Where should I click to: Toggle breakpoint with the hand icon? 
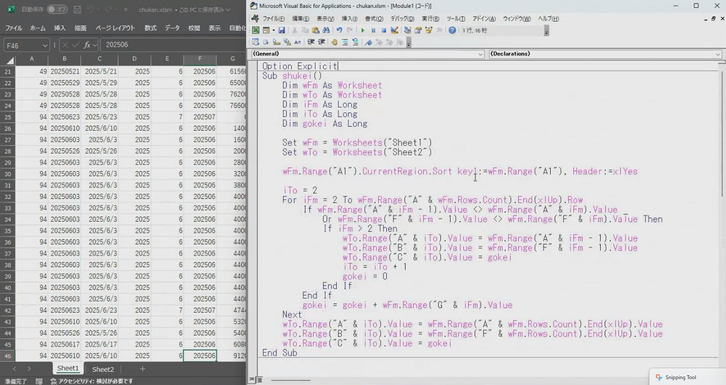click(334, 42)
